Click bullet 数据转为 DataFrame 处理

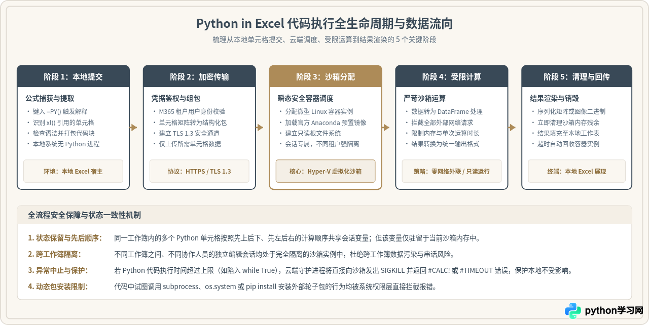tap(447, 111)
